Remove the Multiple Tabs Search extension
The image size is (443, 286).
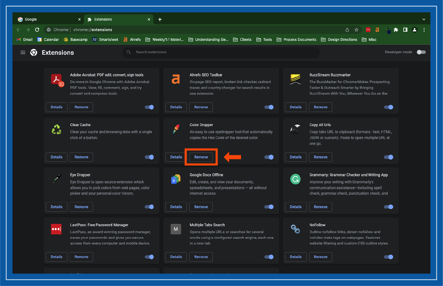point(201,257)
